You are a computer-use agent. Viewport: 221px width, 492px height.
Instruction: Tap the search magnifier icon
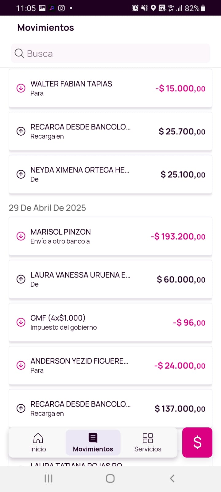point(19,54)
